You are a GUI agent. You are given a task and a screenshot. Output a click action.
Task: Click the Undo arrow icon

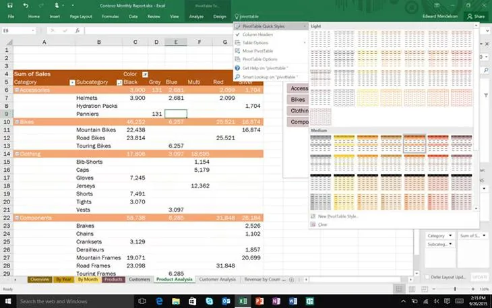click(26, 5)
